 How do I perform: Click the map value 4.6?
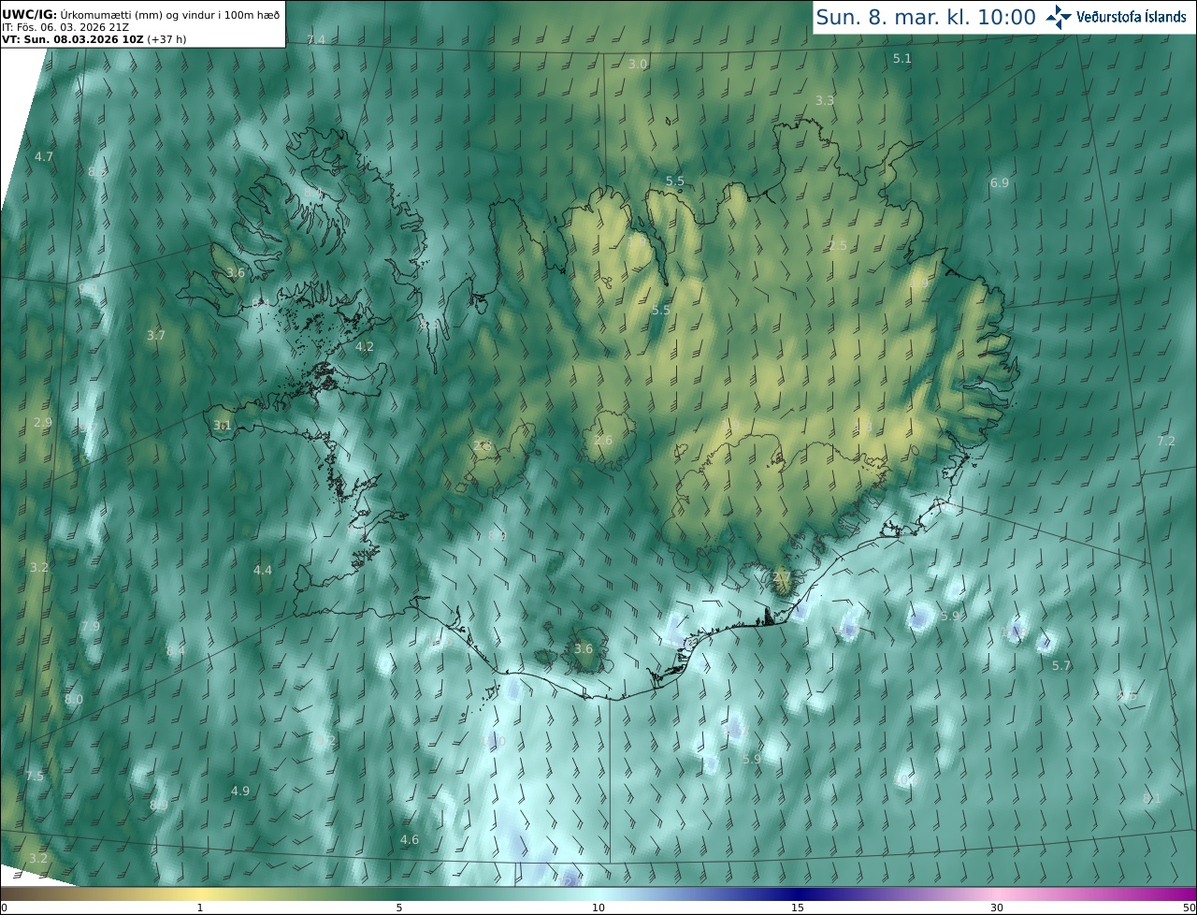(410, 839)
